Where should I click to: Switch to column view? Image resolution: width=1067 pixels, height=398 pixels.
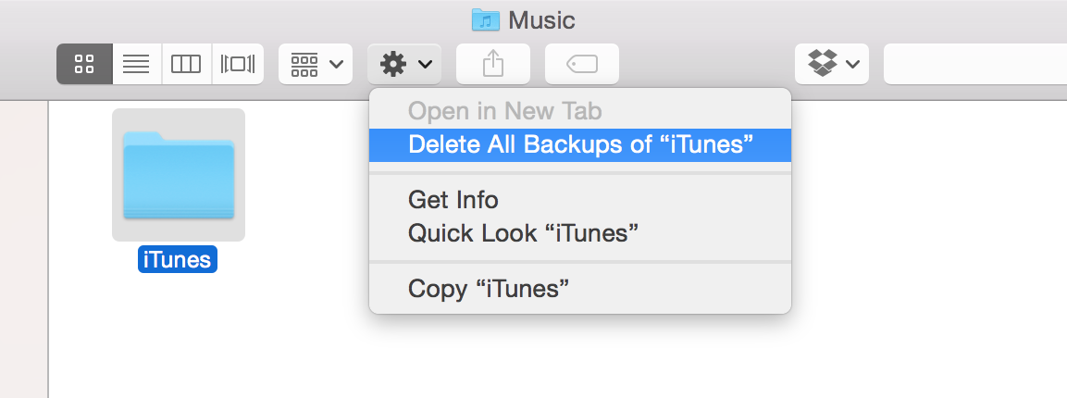pos(186,64)
